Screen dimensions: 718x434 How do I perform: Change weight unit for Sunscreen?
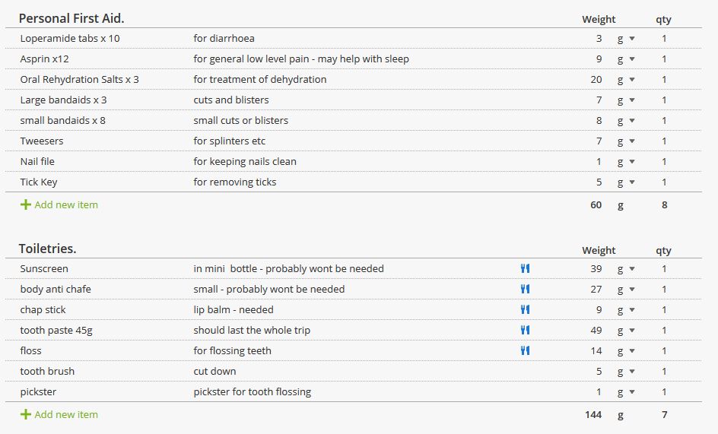626,269
